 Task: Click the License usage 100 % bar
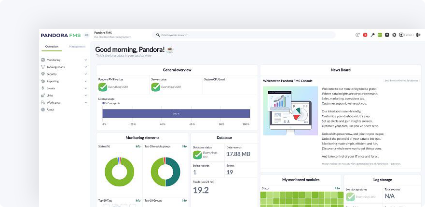(x=176, y=114)
